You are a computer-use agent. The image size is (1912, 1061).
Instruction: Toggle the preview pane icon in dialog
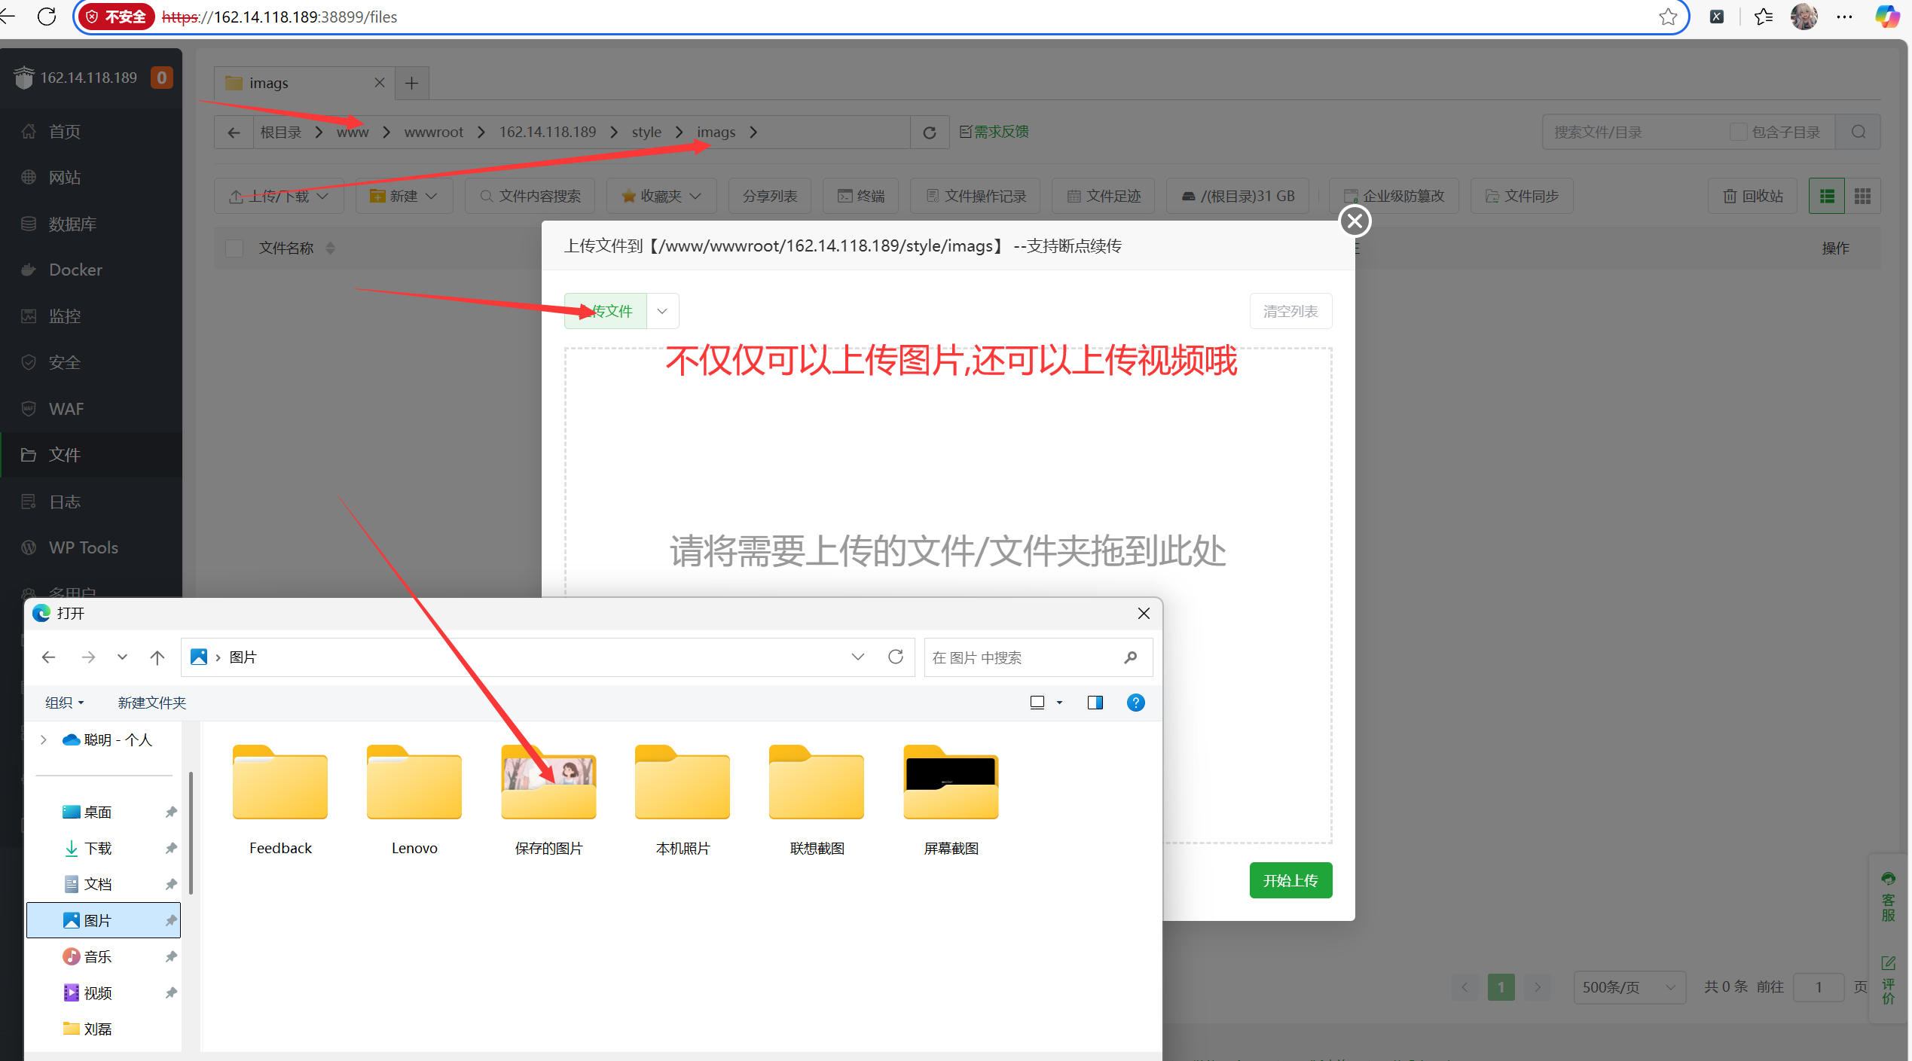tap(1095, 703)
